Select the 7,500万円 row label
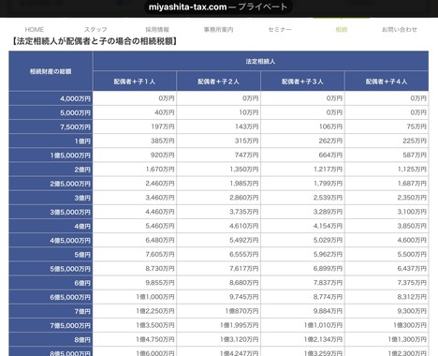This screenshot has height=356, width=438. click(51, 126)
